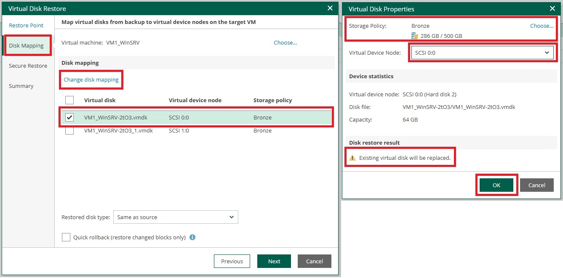563x278 pixels.
Task: Enable Quick rollback checkbox
Action: pyautogui.click(x=66, y=237)
